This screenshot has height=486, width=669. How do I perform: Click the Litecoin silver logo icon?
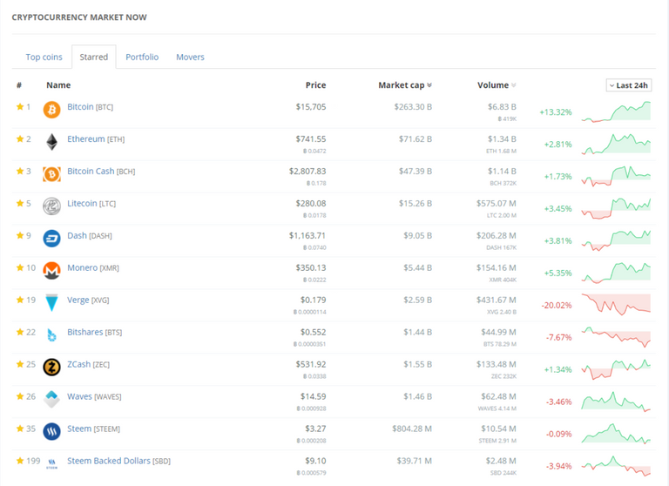(x=51, y=206)
